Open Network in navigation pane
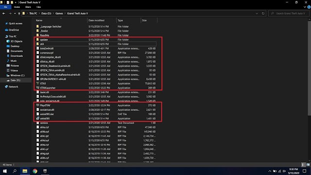Screen dimensions: 311x175 click(13, 87)
